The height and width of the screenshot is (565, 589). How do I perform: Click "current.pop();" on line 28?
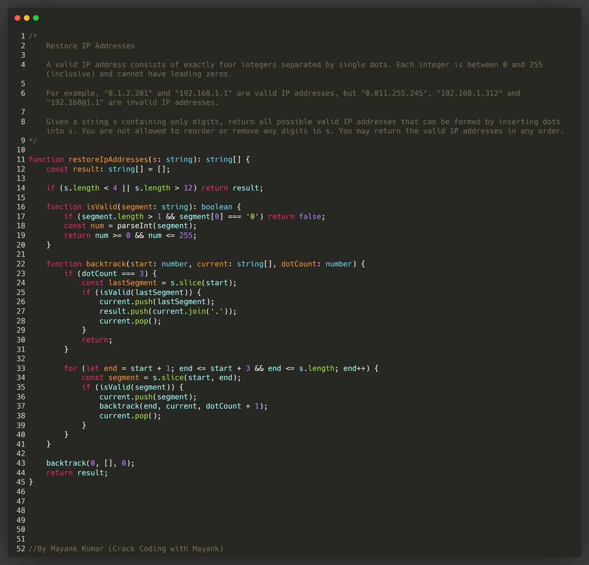(x=130, y=321)
